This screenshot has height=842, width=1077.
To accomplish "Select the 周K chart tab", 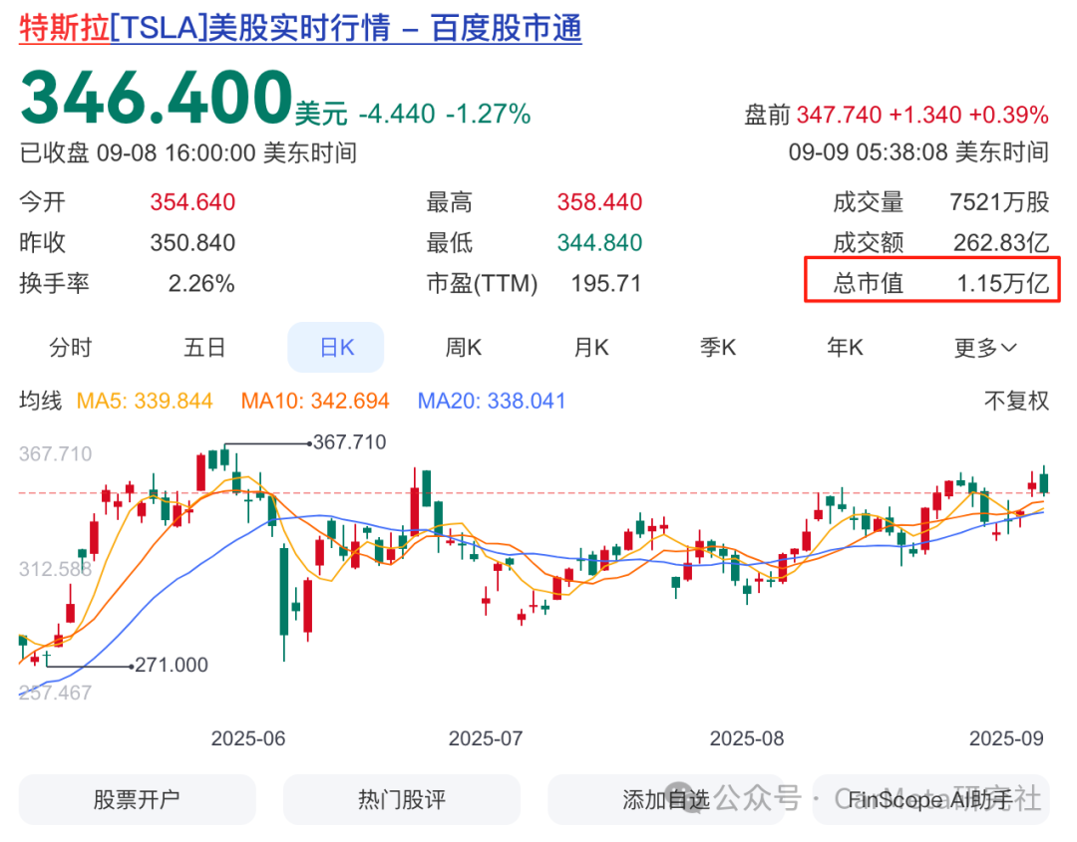I will click(464, 347).
